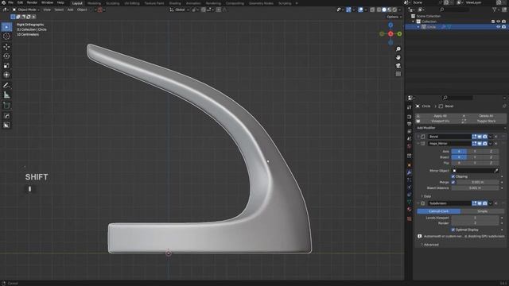The width and height of the screenshot is (509, 286).
Task: Click the green Y axis gizmo ball
Action: [399, 33]
